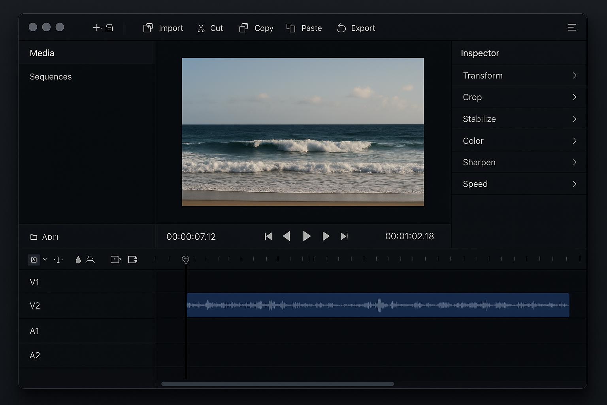
Task: Click the text insert tool in timeline toolbar
Action: point(58,259)
